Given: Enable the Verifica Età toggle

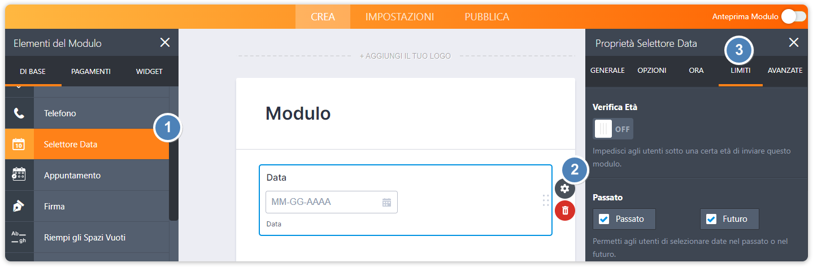Looking at the screenshot, I should coord(613,129).
